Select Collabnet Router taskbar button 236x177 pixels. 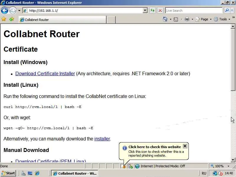pyautogui.click(x=75, y=173)
